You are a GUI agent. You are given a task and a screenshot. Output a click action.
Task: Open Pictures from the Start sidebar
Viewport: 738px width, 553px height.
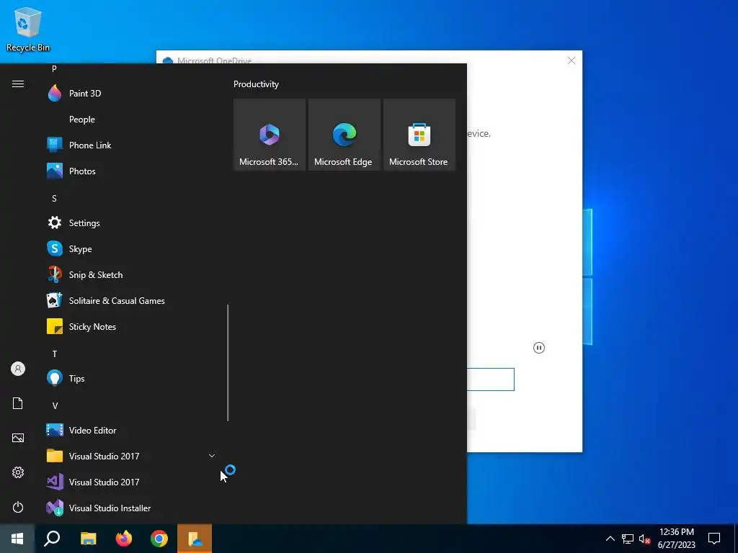pos(18,438)
